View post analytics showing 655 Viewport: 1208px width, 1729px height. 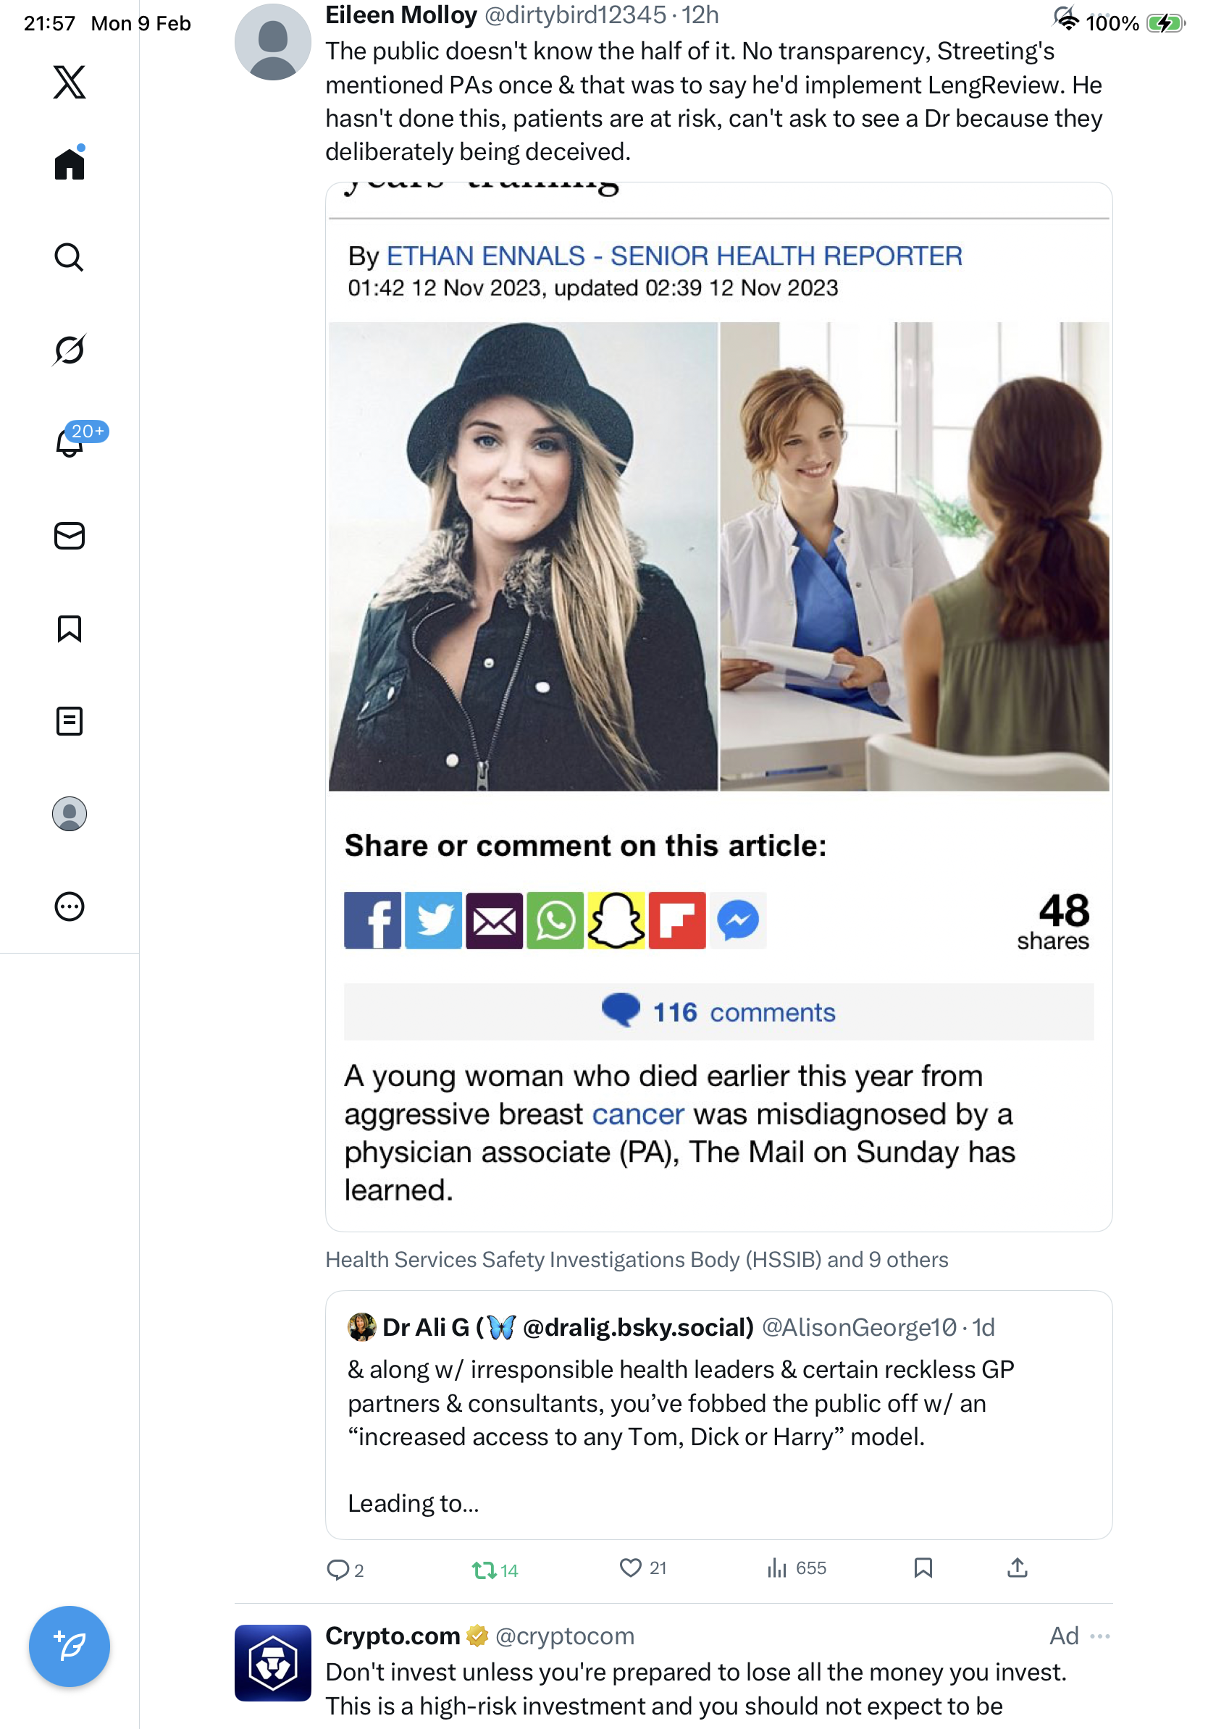796,1568
